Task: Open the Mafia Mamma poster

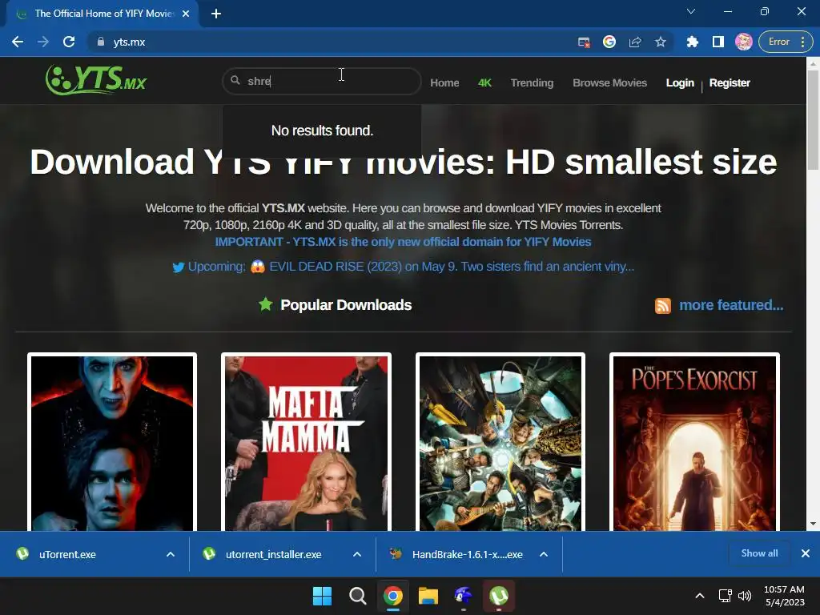Action: pos(306,443)
